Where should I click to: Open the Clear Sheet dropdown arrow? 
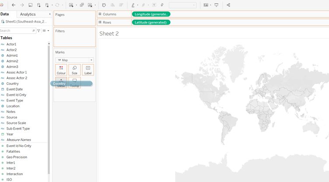95,5
